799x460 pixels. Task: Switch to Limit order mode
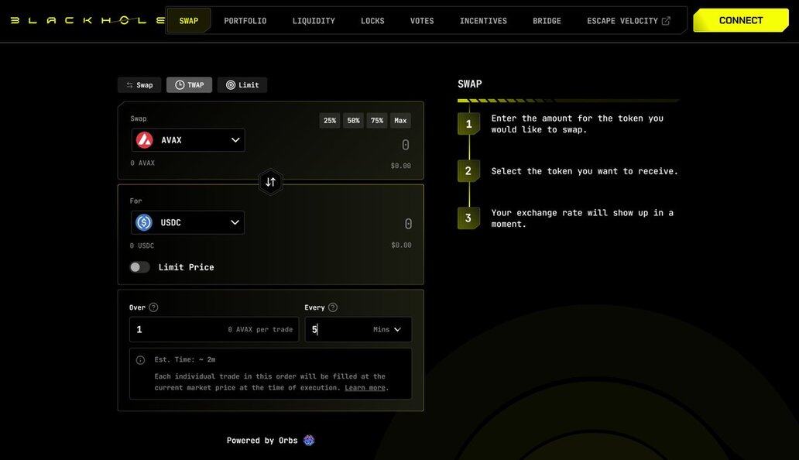242,85
